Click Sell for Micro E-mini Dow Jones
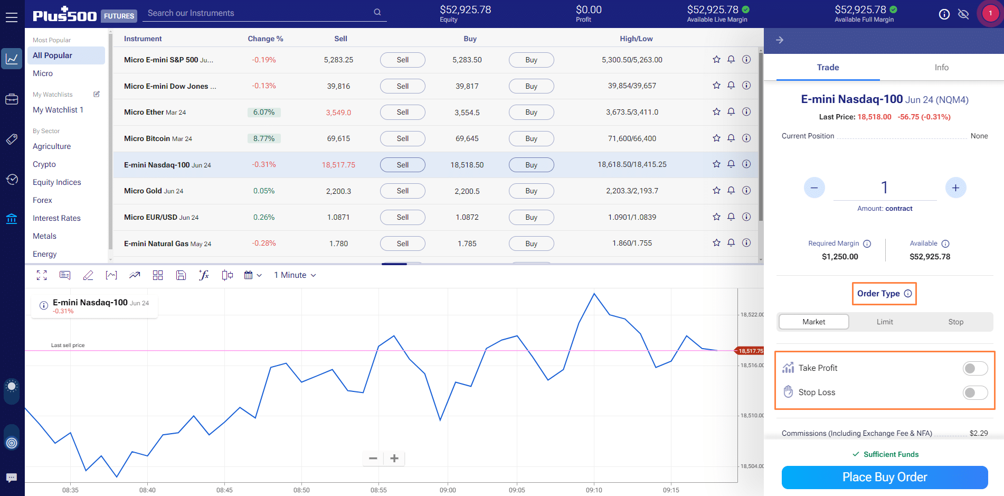Image resolution: width=1004 pixels, height=496 pixels. tap(403, 86)
